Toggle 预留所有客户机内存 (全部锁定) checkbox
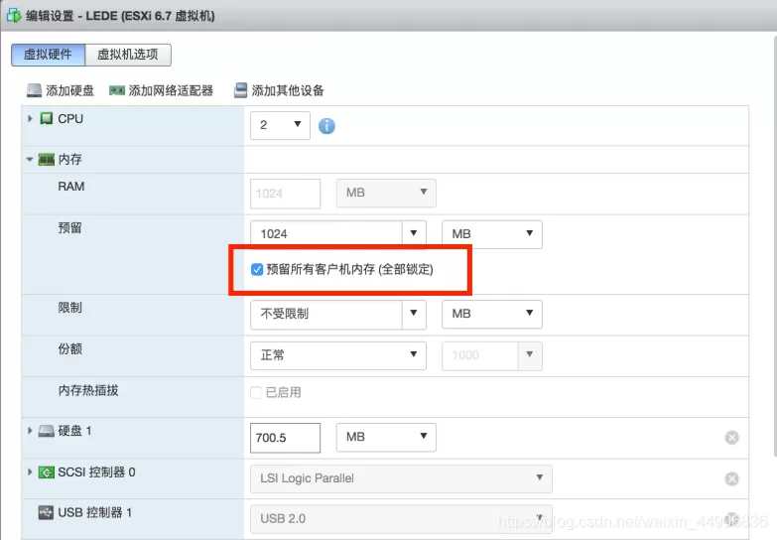The height and width of the screenshot is (540, 777). click(x=257, y=269)
